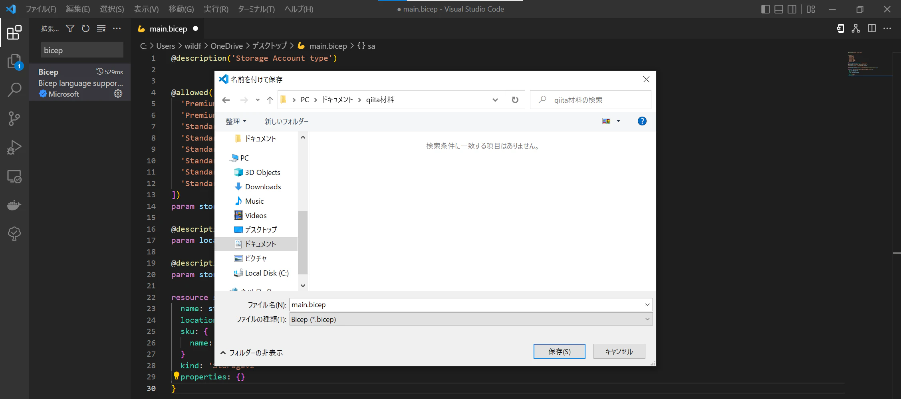Expand recent locations dropdown arrow
901x399 pixels.
(x=258, y=100)
